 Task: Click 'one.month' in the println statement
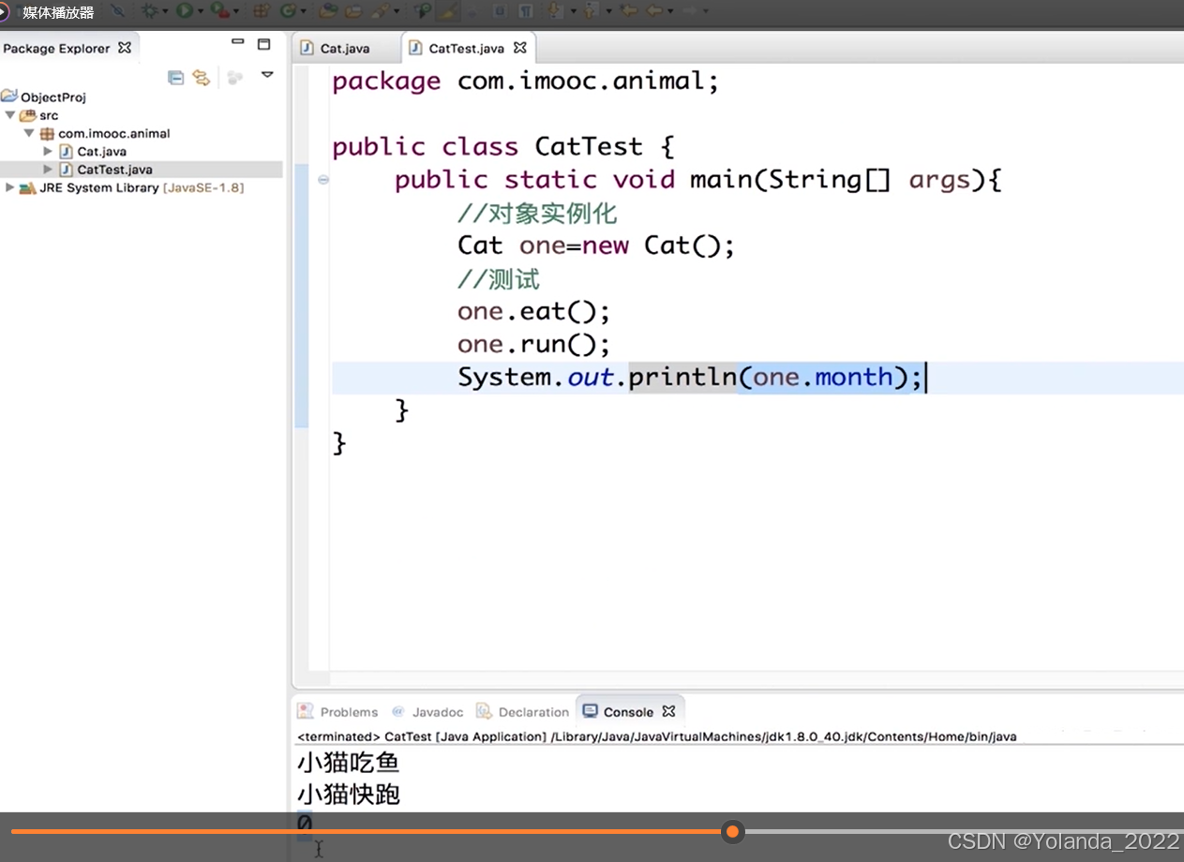tap(823, 377)
